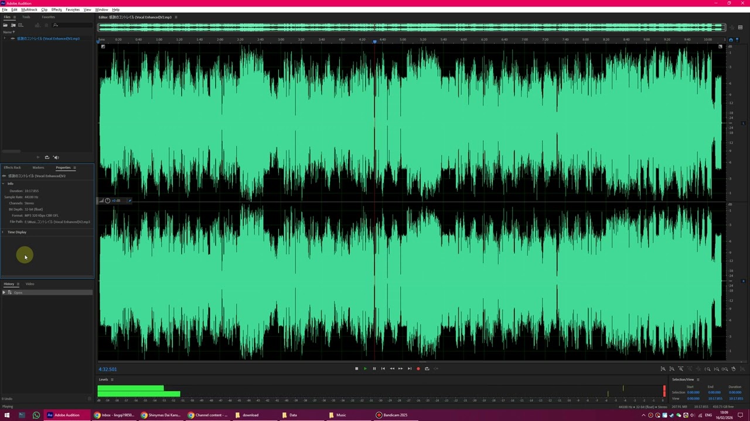Click Zoom In Amplitude icon
This screenshot has width=750, height=421.
(x=663, y=369)
